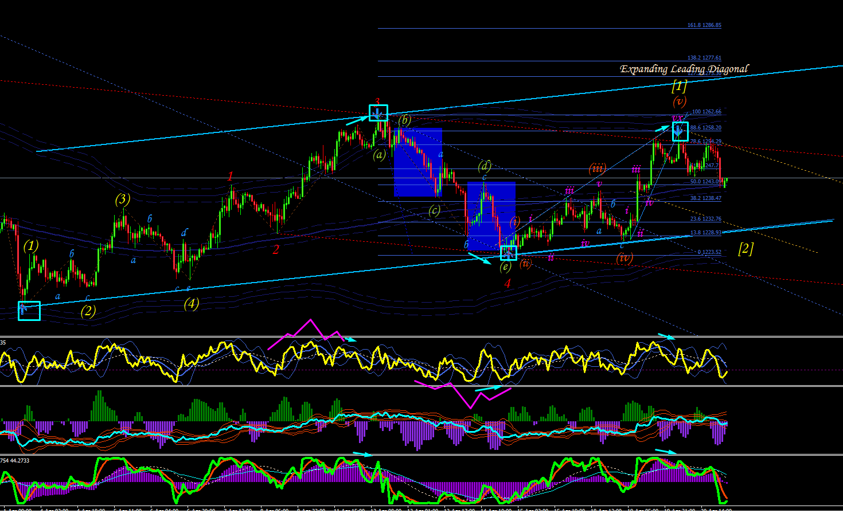The height and width of the screenshot is (521, 843).
Task: Click the Fibonacci label '138.2 1277.61'
Action: (x=704, y=58)
